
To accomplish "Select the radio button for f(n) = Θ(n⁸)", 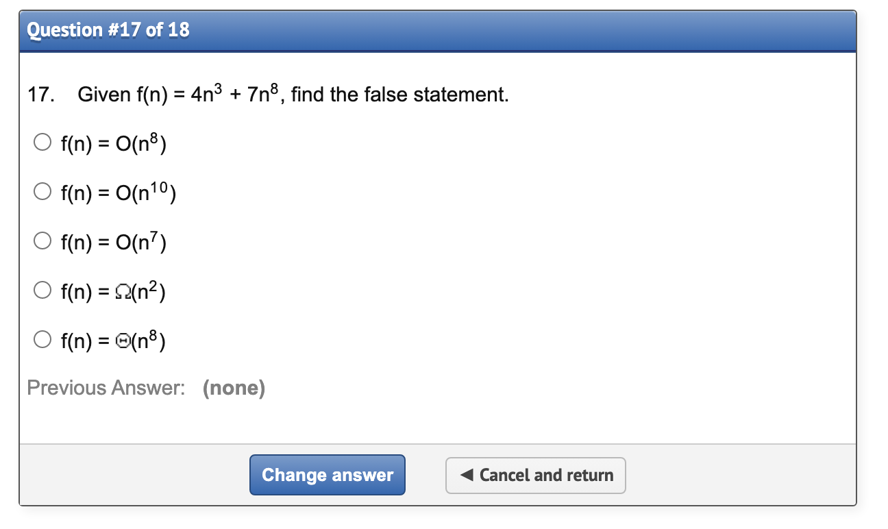I will coord(42,339).
